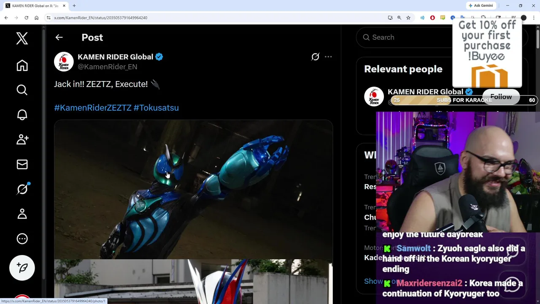540x304 pixels.
Task: Click the Relevant people profile avatar
Action: click(x=374, y=97)
